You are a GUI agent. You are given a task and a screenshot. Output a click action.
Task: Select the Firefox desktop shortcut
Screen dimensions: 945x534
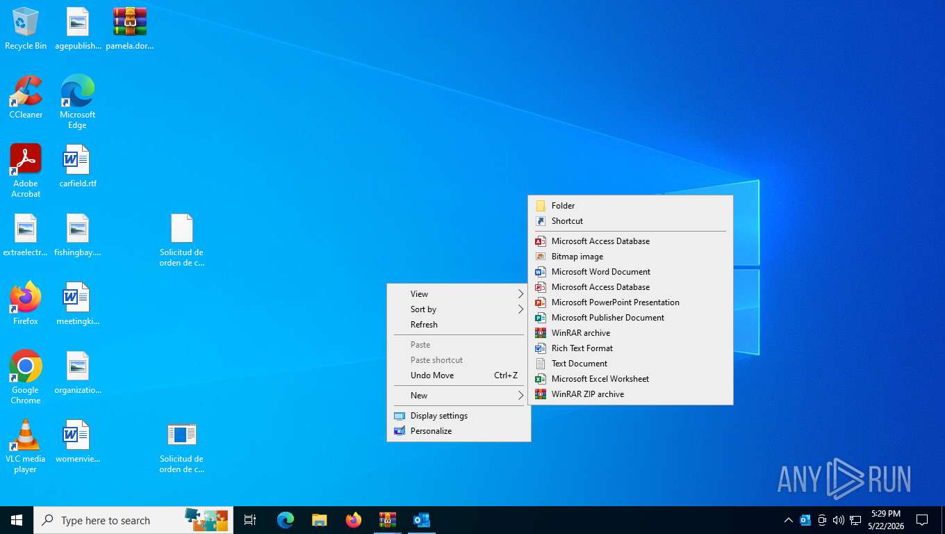tap(26, 304)
